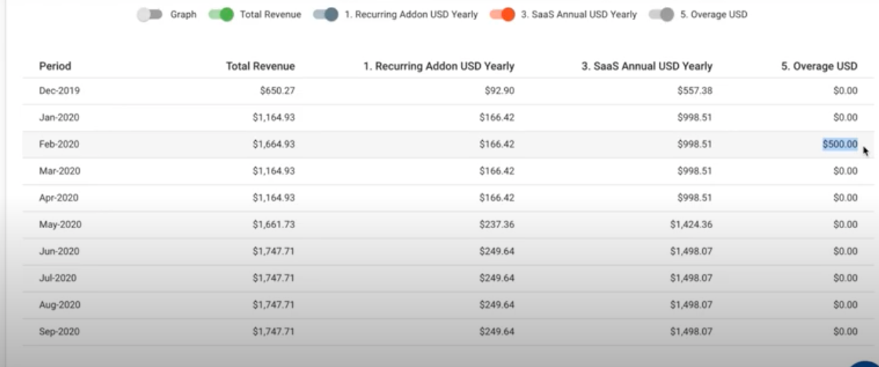This screenshot has width=879, height=367.
Task: Click the 1. Recurring Addon USD Yearly column header
Action: coord(438,66)
